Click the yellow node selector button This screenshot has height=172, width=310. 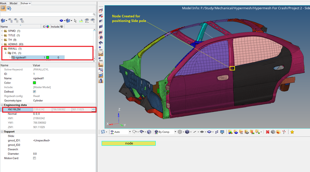click(x=129, y=143)
